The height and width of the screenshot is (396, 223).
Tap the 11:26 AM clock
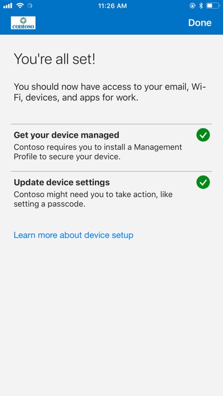113,6
